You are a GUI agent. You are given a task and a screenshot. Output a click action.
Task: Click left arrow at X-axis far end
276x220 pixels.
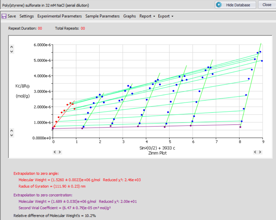click(x=256, y=152)
